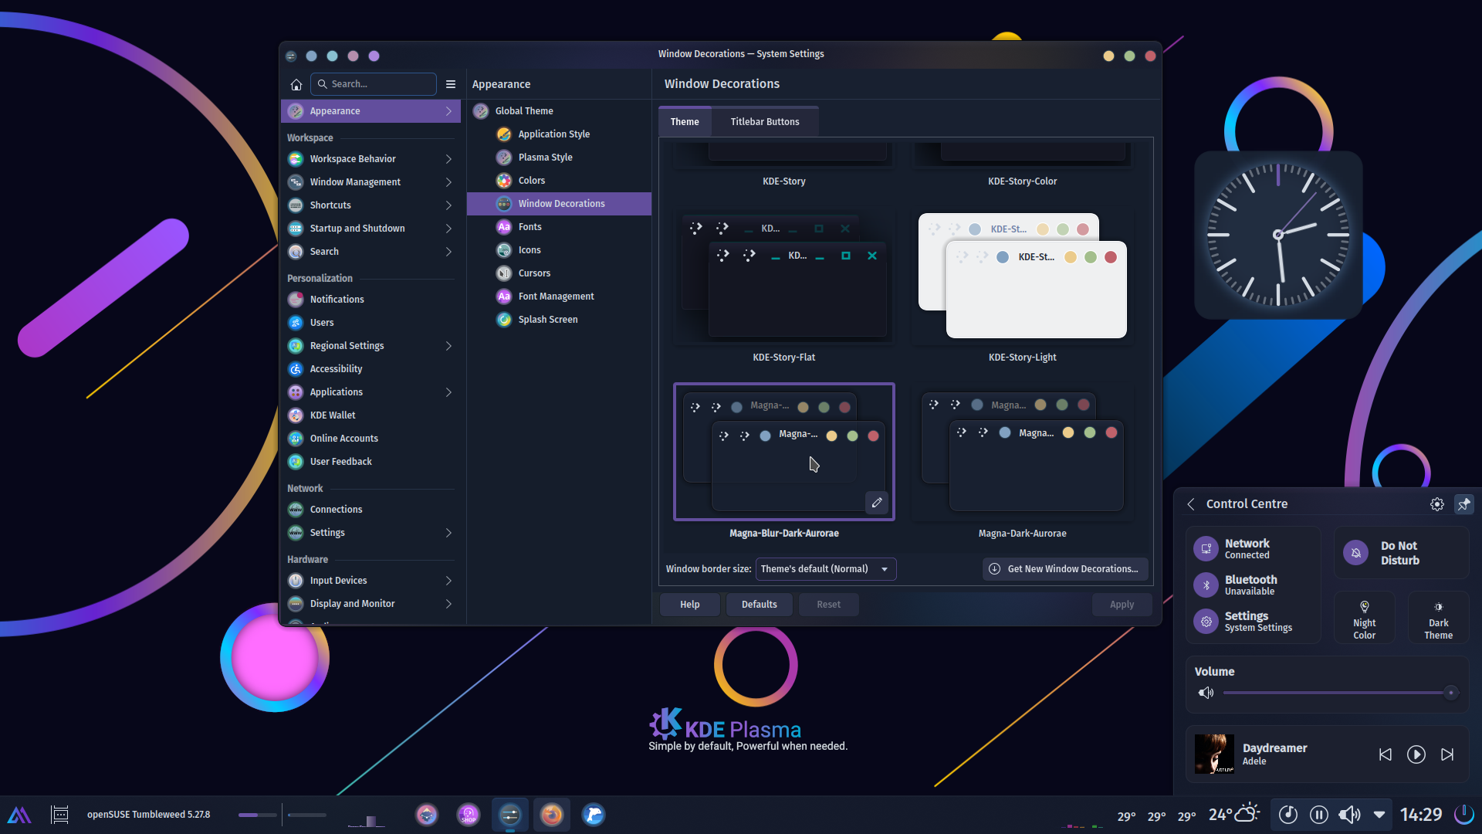Viewport: 1482px width, 834px height.
Task: Pin the Control Centre panel
Action: coord(1463,504)
